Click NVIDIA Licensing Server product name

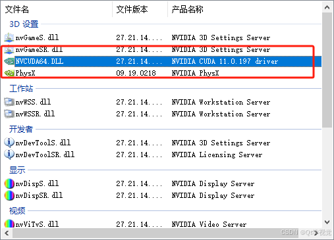coord(217,155)
